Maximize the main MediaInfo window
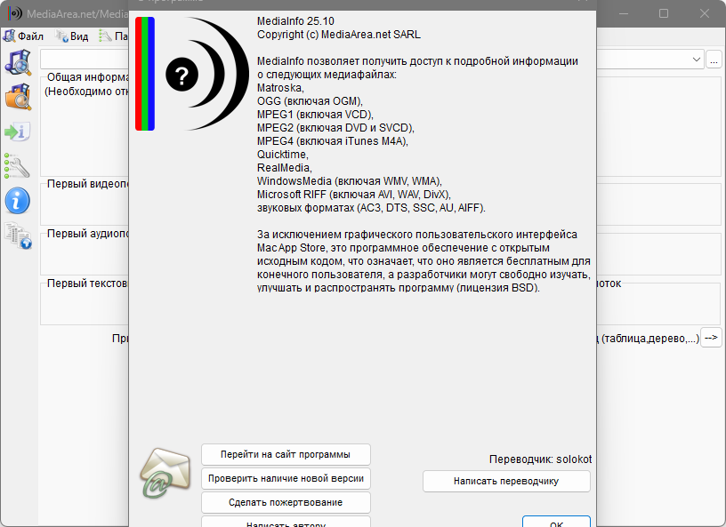The width and height of the screenshot is (726, 527). pos(664,13)
